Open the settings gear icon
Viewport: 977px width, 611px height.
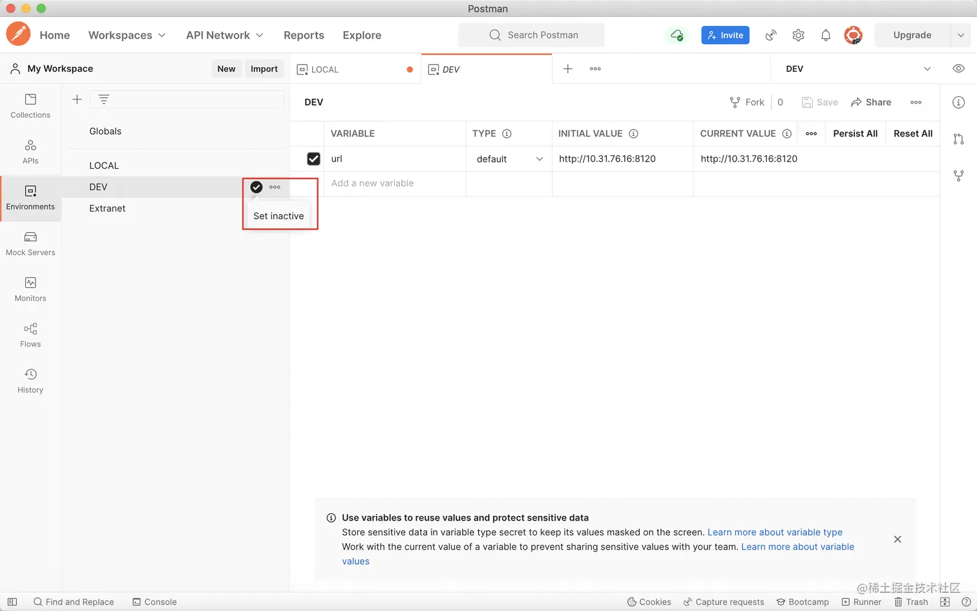click(x=799, y=35)
